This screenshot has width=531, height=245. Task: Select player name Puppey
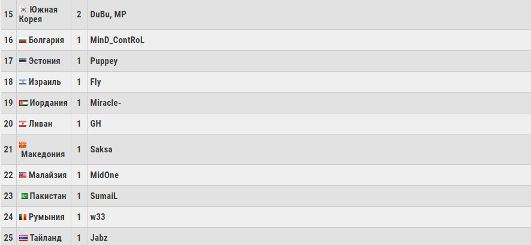click(x=104, y=62)
